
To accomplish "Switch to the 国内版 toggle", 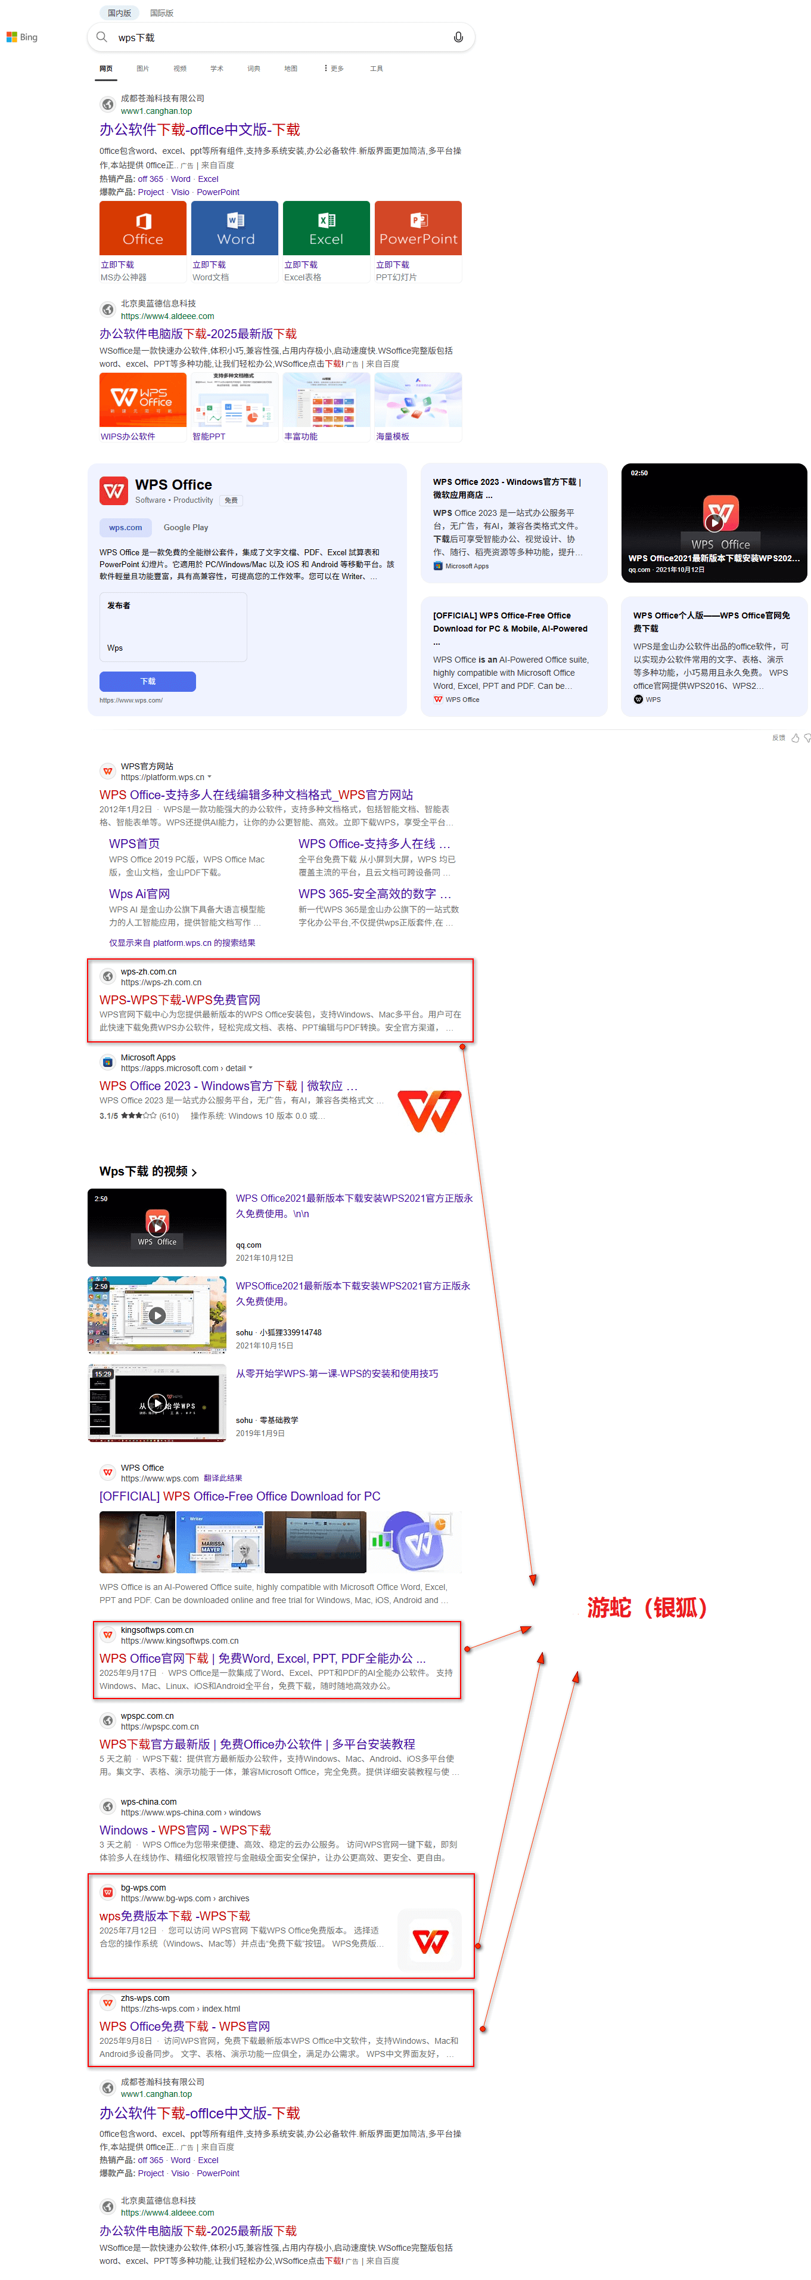I will coord(119,13).
